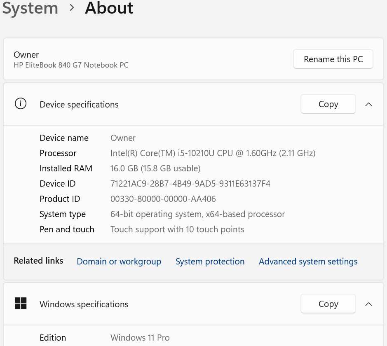
Task: Click the Product ID value
Action: 163,199
